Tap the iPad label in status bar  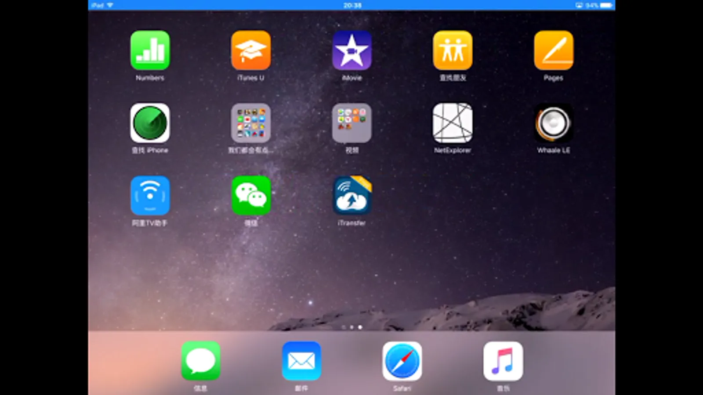pyautogui.click(x=98, y=5)
